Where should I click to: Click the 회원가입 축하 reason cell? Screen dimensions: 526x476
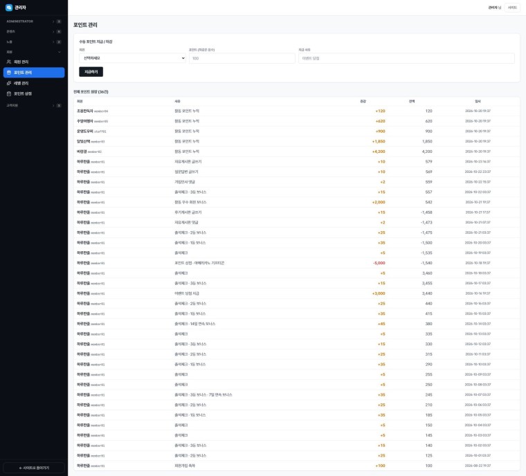coord(185,466)
